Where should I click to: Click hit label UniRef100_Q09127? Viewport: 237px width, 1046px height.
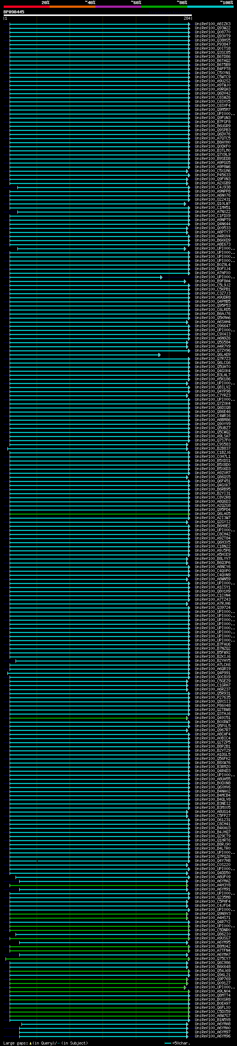213,983
